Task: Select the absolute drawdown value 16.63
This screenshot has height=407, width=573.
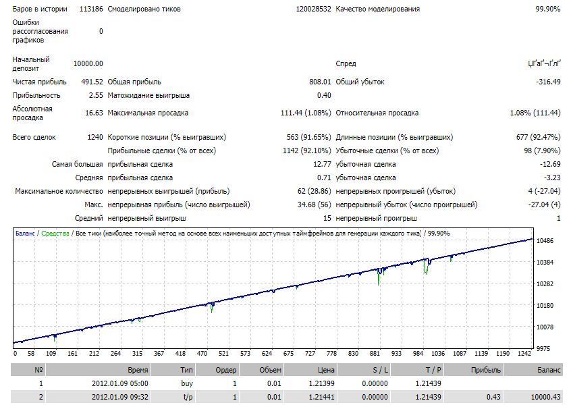Action: click(x=94, y=113)
